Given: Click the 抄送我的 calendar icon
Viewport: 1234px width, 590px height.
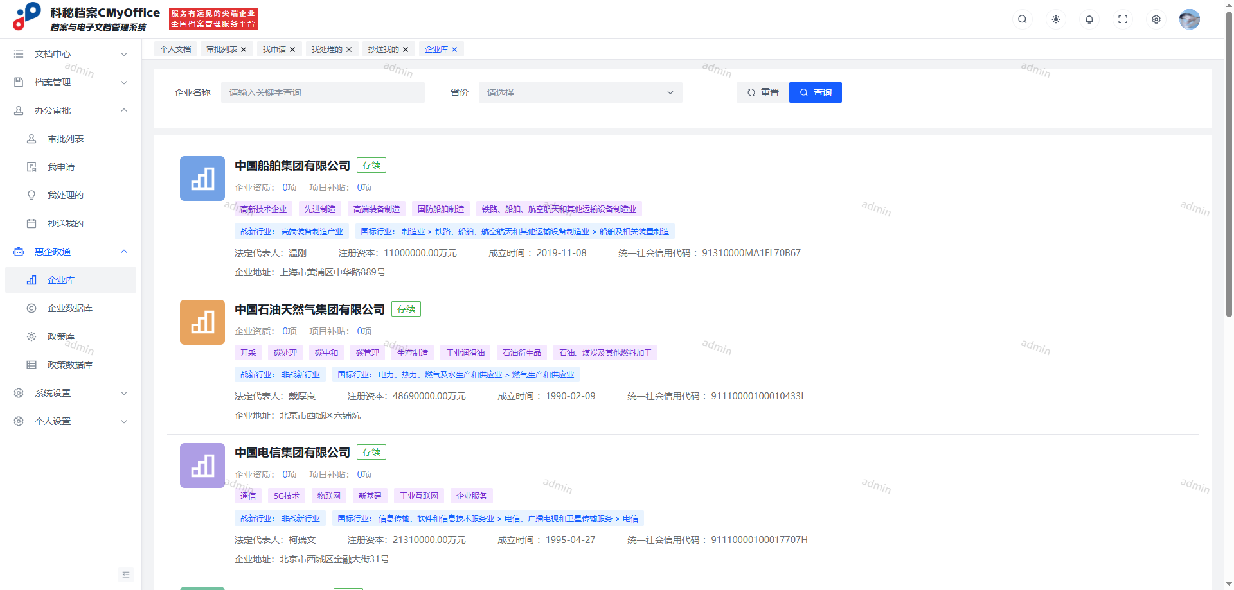Looking at the screenshot, I should click(x=31, y=223).
